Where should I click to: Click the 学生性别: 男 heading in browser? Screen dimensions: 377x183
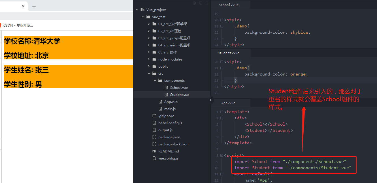click(23, 84)
